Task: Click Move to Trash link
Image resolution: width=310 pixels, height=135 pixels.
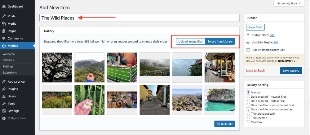Action: (255, 71)
